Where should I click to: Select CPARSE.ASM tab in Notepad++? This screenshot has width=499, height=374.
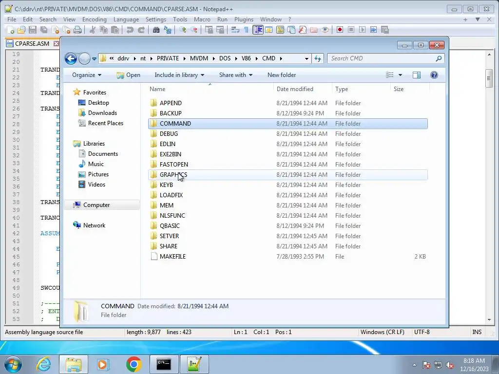32,43
